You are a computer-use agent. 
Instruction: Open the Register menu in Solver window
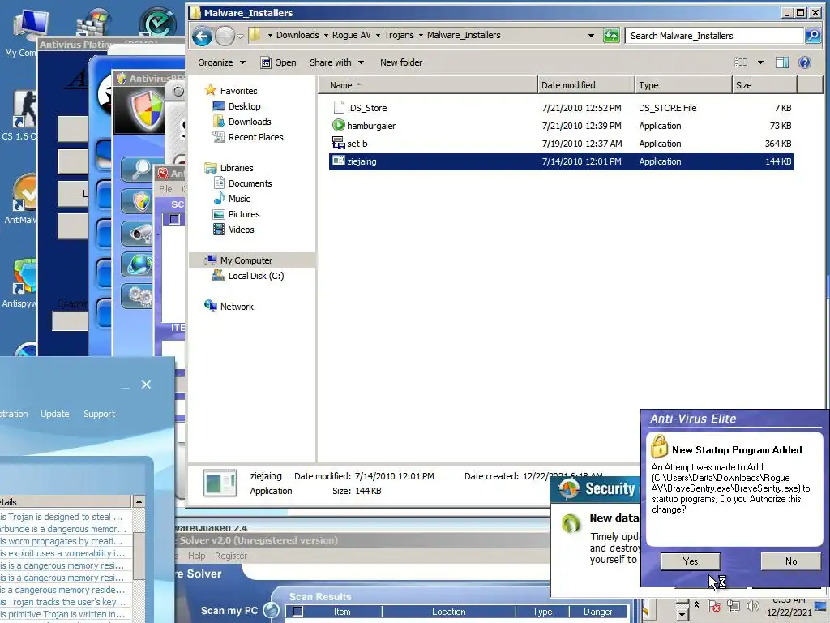(x=231, y=556)
